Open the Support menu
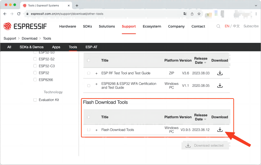 click(129, 26)
